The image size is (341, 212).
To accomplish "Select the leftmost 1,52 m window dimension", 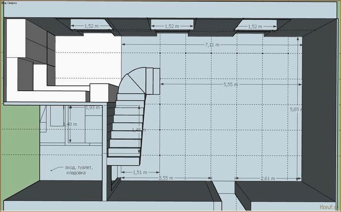I will (x=92, y=26).
